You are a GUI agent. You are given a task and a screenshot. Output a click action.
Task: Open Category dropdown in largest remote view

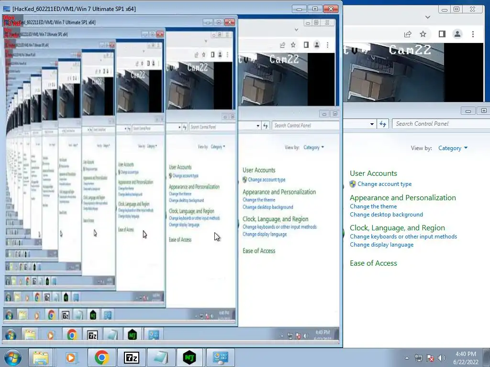(313, 147)
